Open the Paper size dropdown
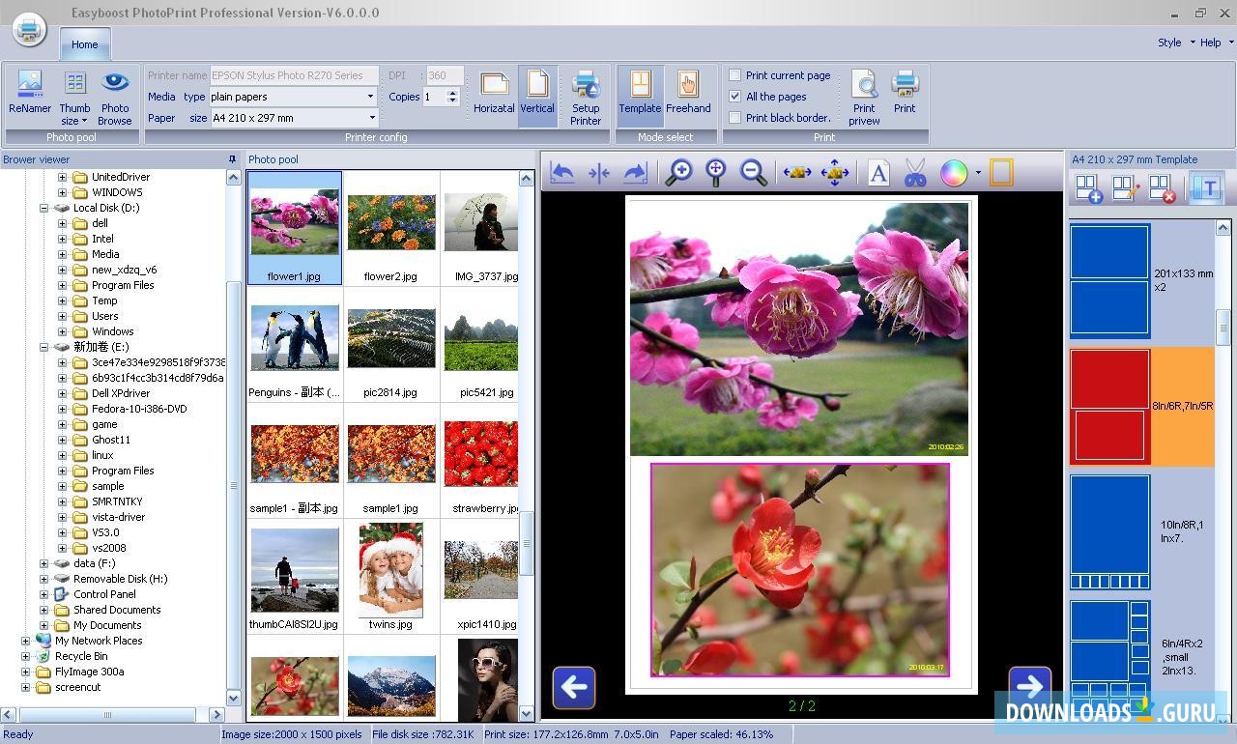The width and height of the screenshot is (1237, 744). click(x=369, y=118)
